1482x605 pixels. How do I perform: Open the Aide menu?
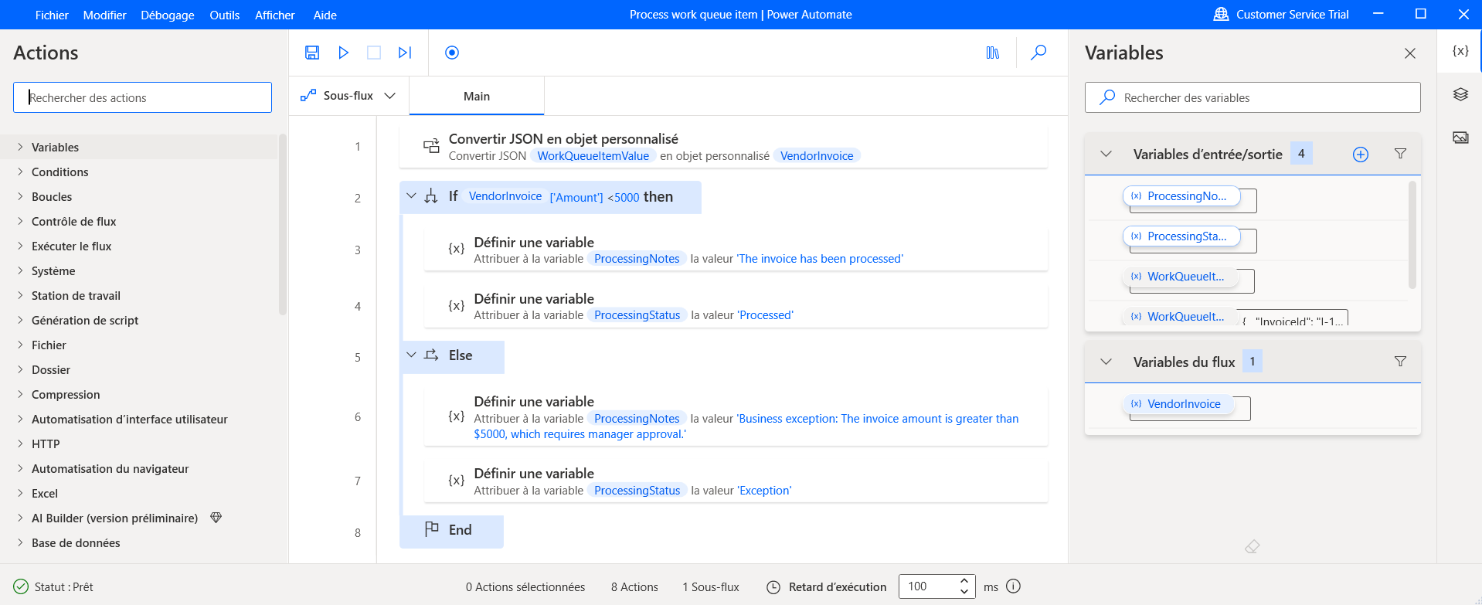(325, 15)
